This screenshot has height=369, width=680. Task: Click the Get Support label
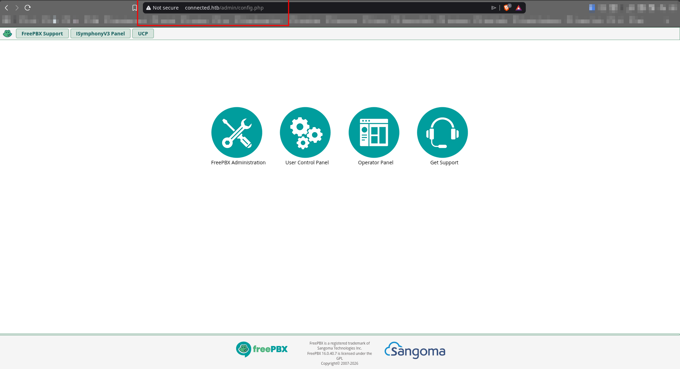[444, 163]
